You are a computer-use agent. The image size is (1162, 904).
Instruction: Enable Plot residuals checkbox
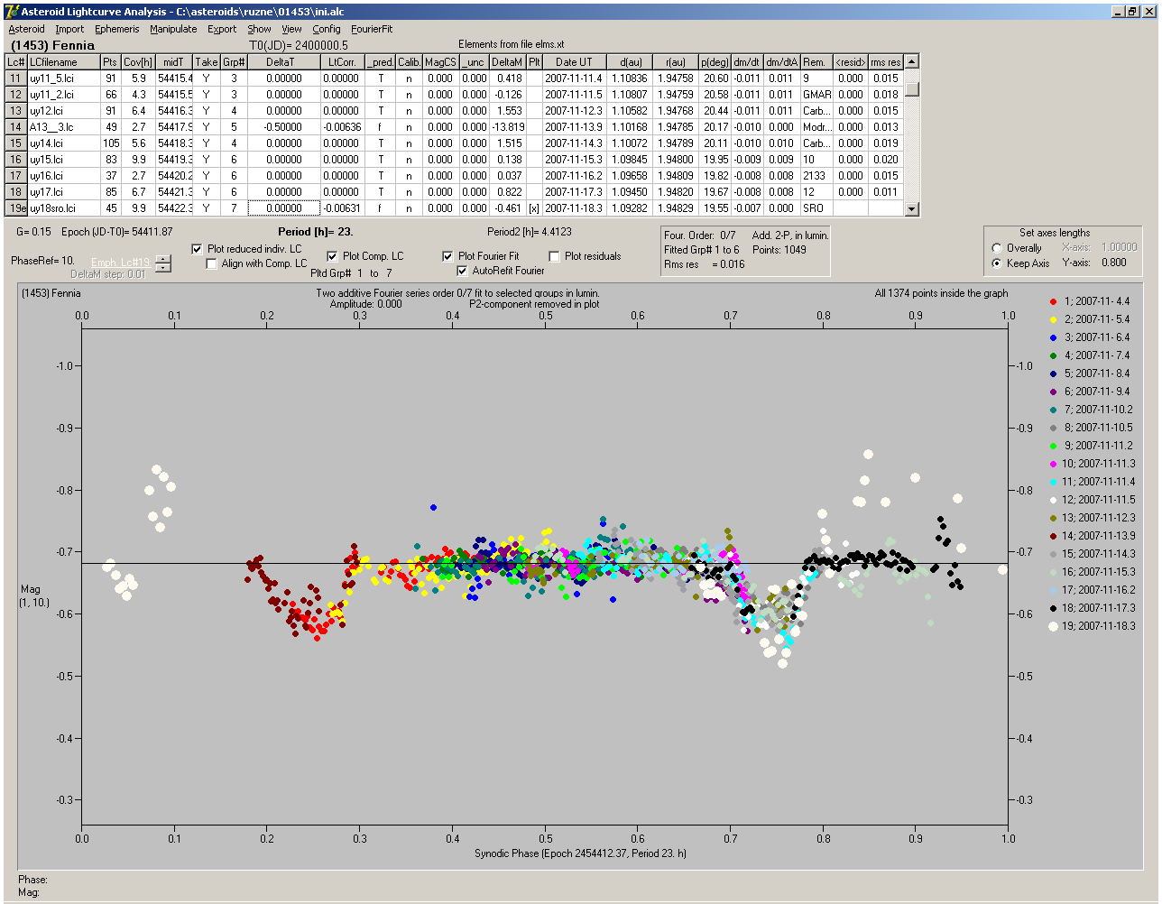tap(555, 256)
